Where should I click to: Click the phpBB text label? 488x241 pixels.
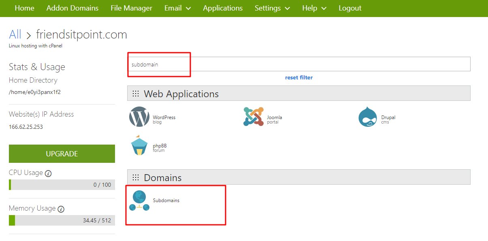coord(160,146)
